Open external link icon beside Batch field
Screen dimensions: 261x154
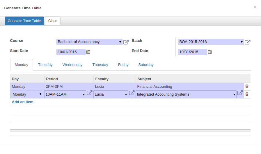(248, 42)
